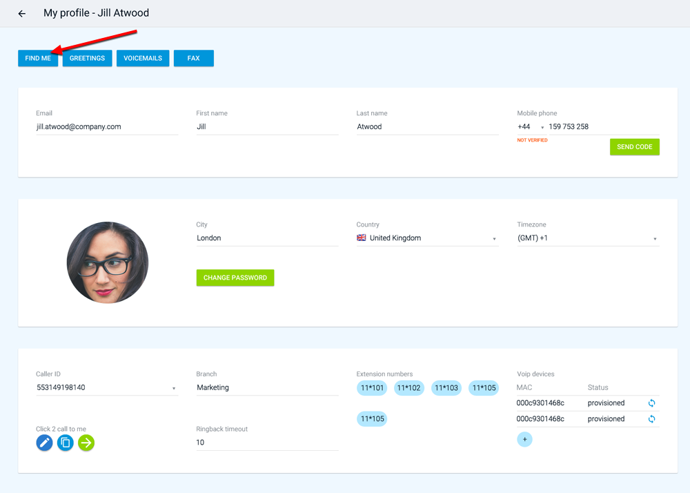This screenshot has width=690, height=493.
Task: Open the Caller ID dropdown
Action: coord(107,388)
